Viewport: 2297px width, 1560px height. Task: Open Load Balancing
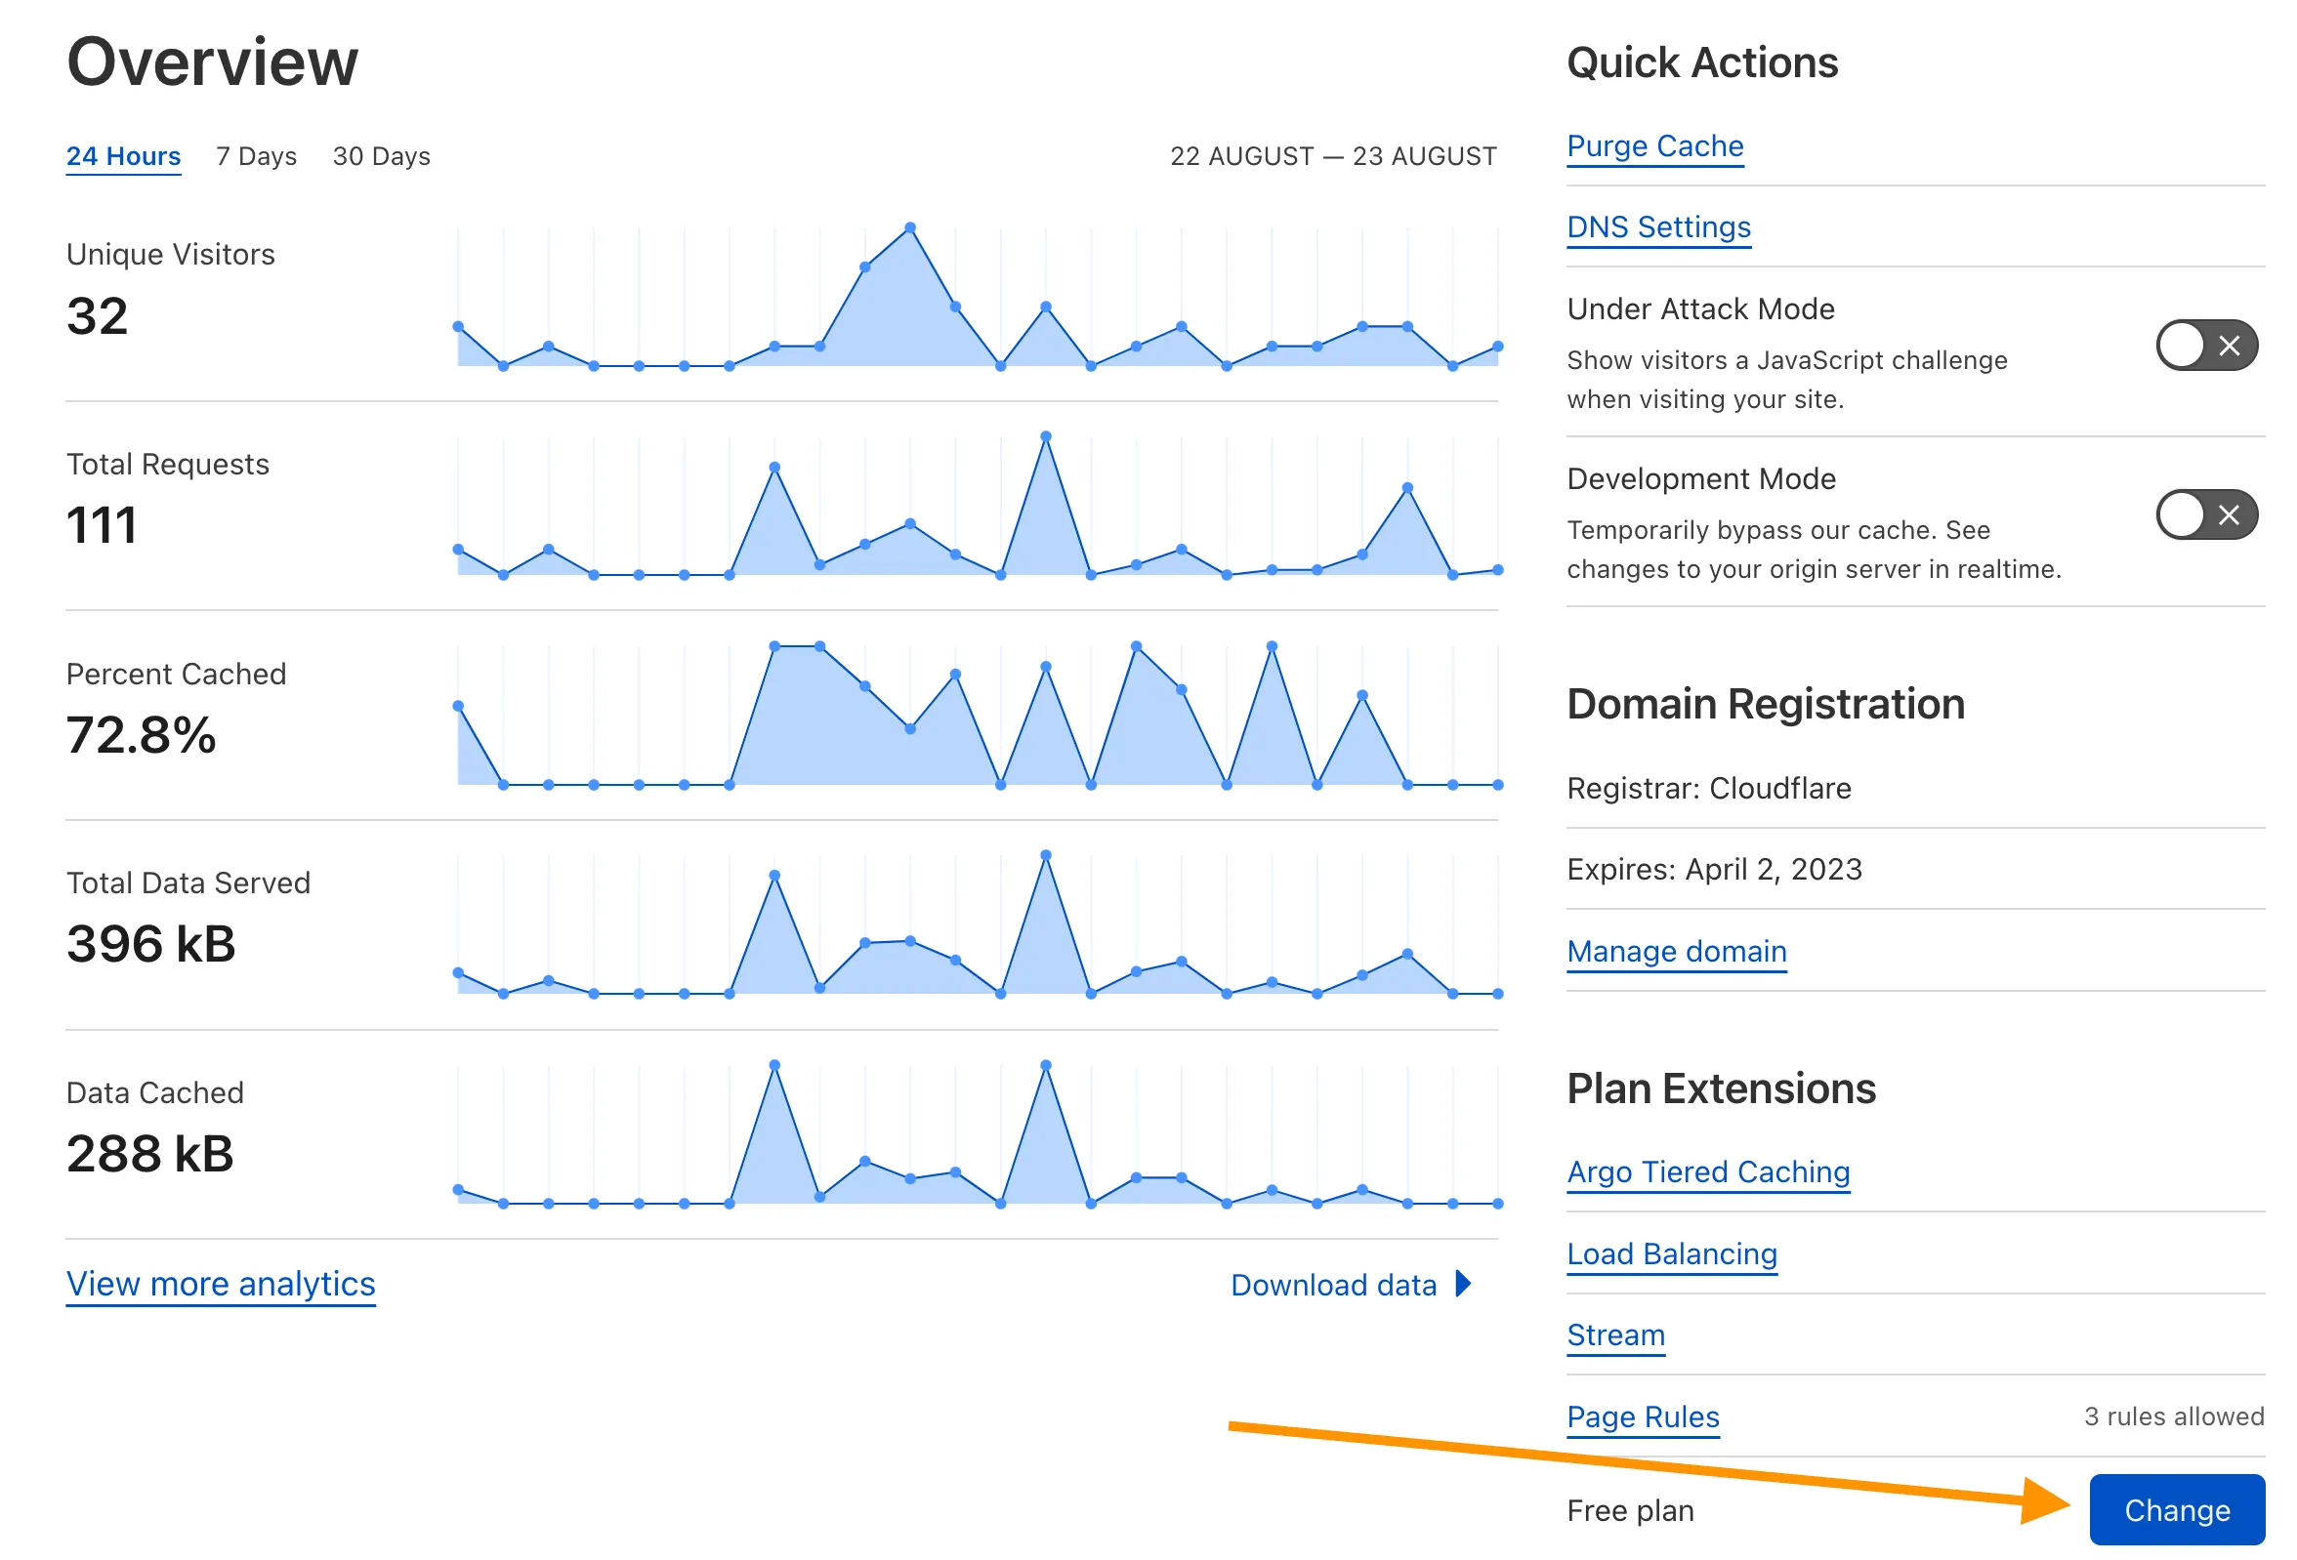click(1671, 1253)
